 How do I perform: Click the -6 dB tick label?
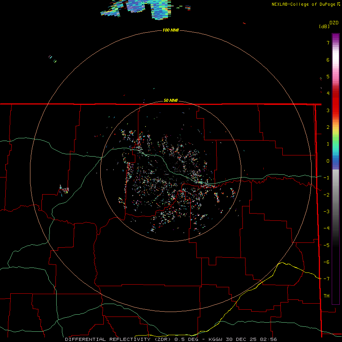coord(326,262)
